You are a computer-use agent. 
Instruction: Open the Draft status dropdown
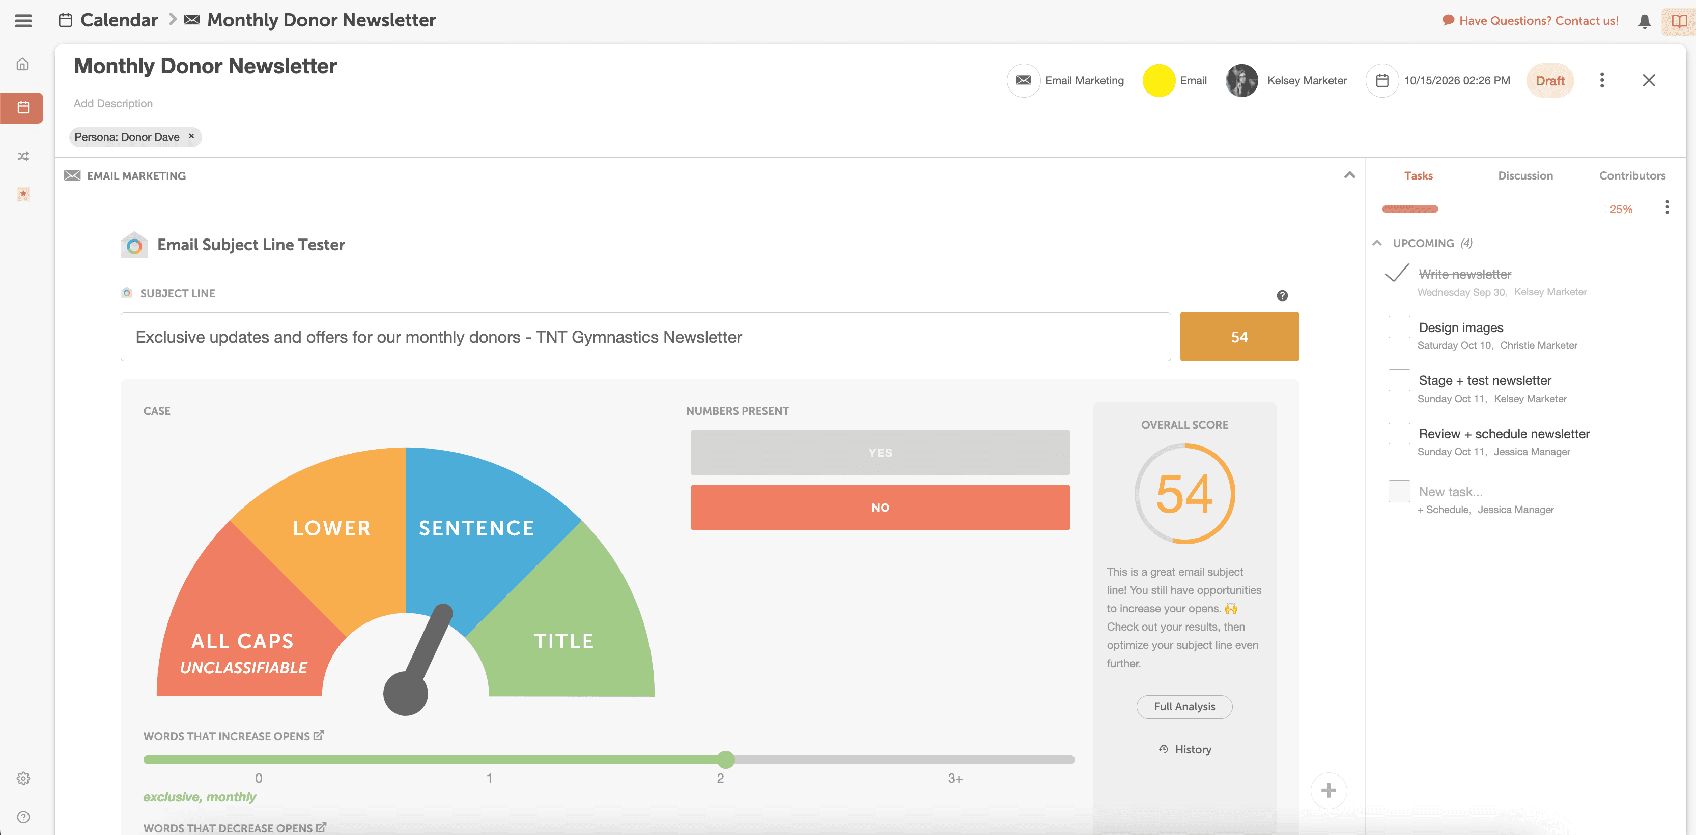pos(1549,81)
